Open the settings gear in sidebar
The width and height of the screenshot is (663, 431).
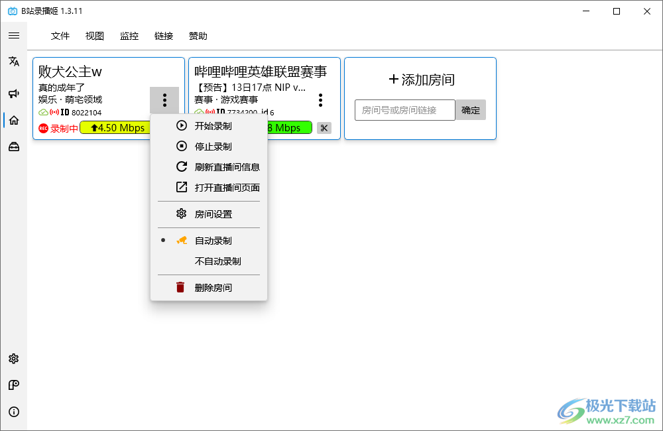(x=14, y=359)
